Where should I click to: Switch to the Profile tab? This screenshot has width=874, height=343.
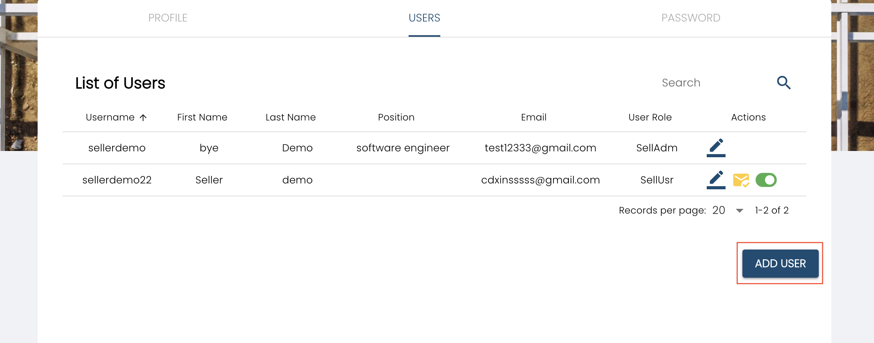(x=168, y=18)
